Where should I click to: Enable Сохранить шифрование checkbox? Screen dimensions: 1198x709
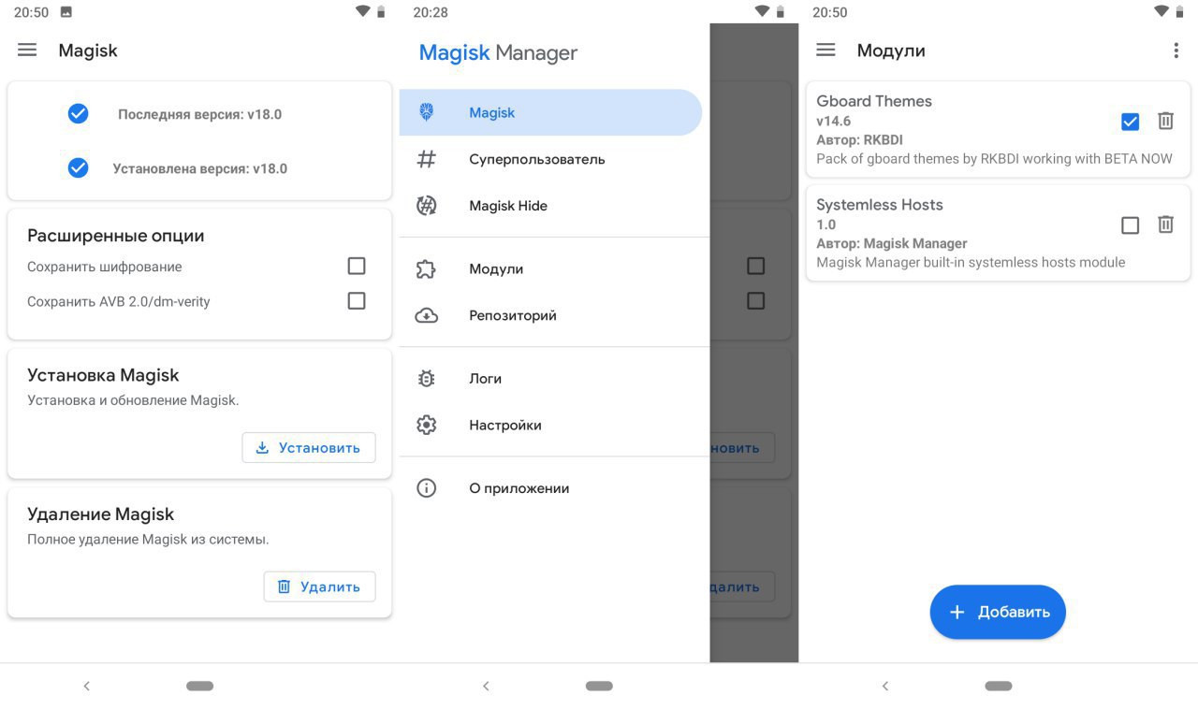click(356, 267)
